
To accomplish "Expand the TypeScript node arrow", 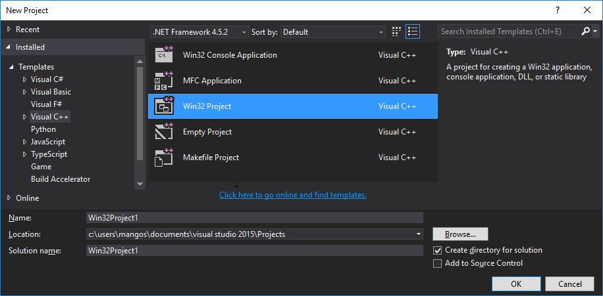I will click(24, 154).
